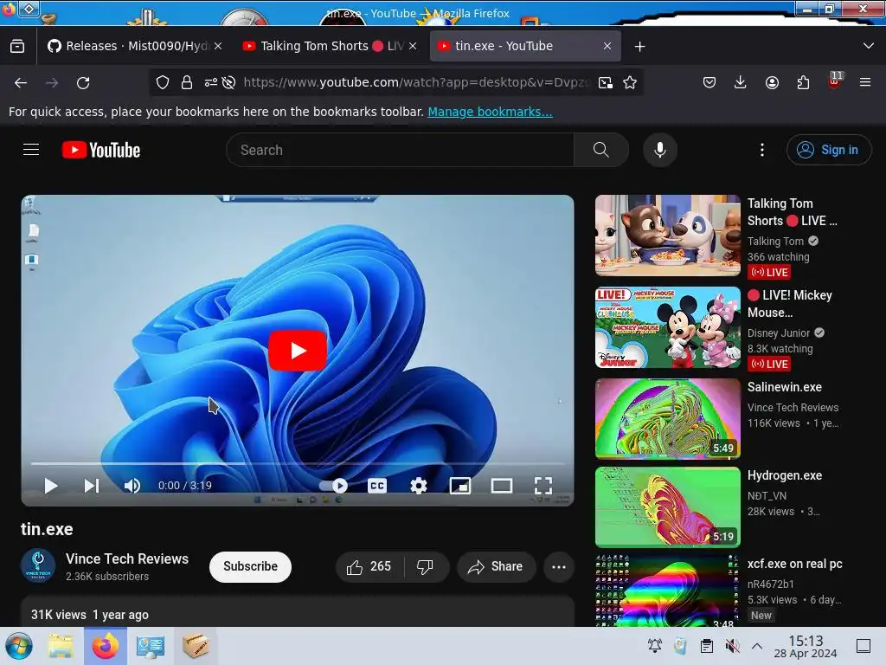
Task: Close the tin.exe YouTube tab
Action: (607, 46)
